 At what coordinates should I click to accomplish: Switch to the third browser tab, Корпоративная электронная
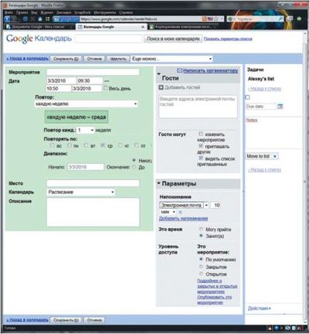point(184,27)
